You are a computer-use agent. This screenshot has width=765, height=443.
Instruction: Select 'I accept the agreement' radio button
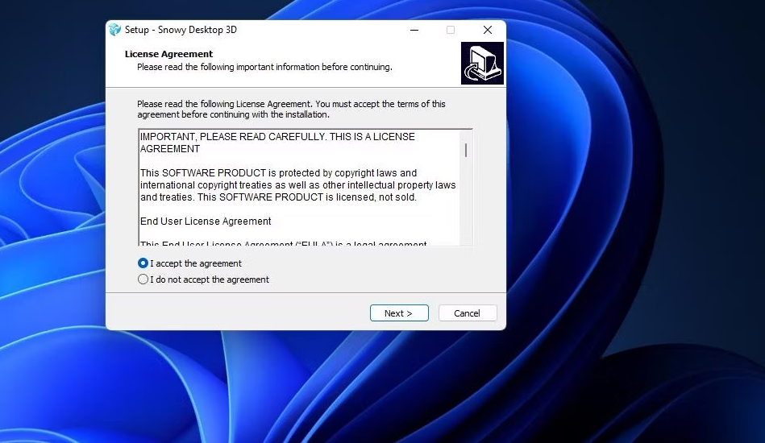tap(143, 263)
